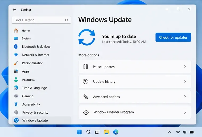
Task: Minimize the Settings window
Action: 167,9
